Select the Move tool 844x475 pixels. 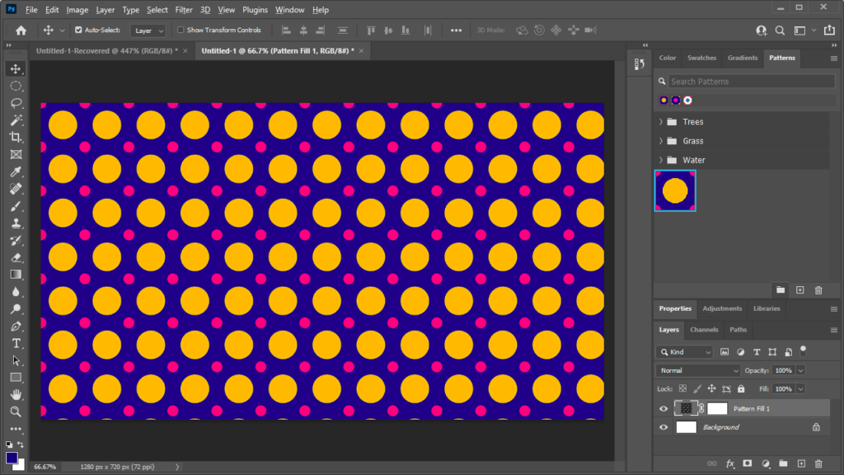pos(16,69)
